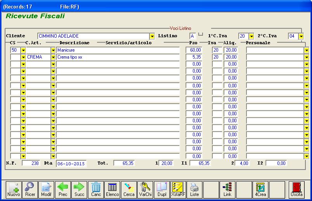This screenshot has height=201, width=312.
Task: Open Personale dropdown in Crema row
Action: tap(307, 57)
